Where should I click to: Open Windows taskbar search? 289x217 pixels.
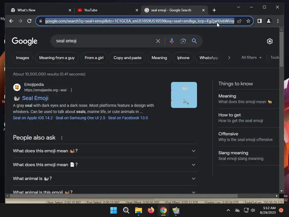[x=126, y=210]
